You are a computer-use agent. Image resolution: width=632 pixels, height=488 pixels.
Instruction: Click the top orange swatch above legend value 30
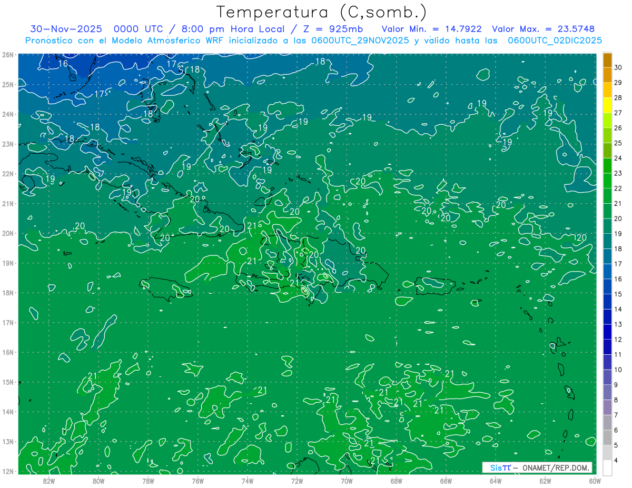[x=607, y=60]
